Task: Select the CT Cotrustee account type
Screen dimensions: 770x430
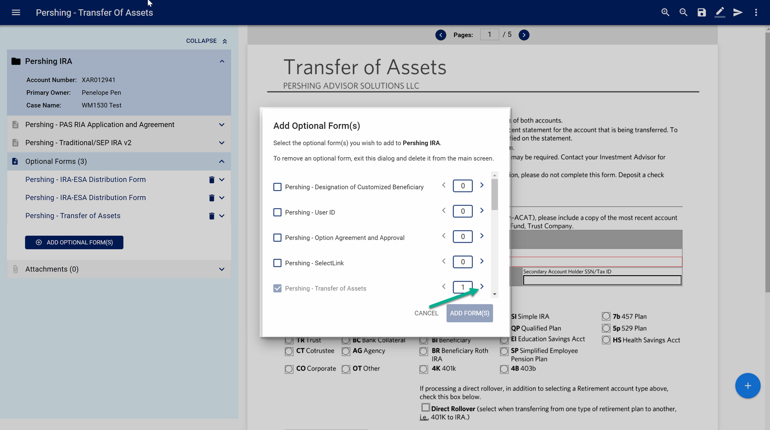Action: 289,351
